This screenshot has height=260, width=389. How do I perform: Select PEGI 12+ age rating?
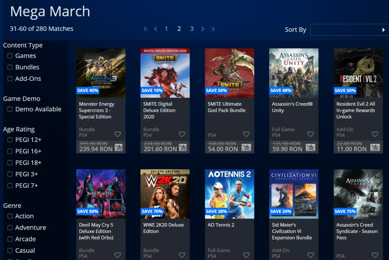tap(10, 140)
